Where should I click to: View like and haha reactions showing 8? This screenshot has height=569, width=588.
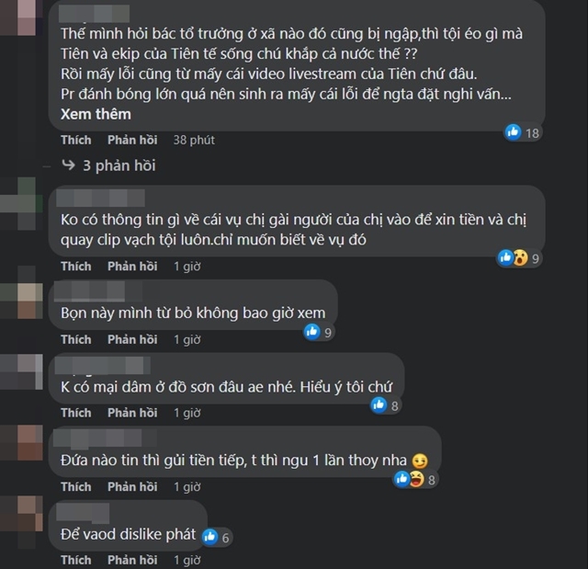[415, 479]
